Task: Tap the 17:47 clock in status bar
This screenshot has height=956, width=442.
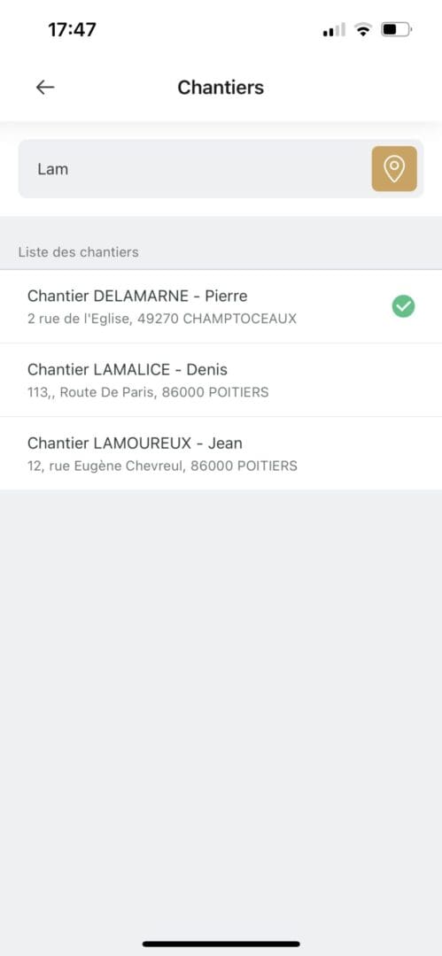Action: 72,29
